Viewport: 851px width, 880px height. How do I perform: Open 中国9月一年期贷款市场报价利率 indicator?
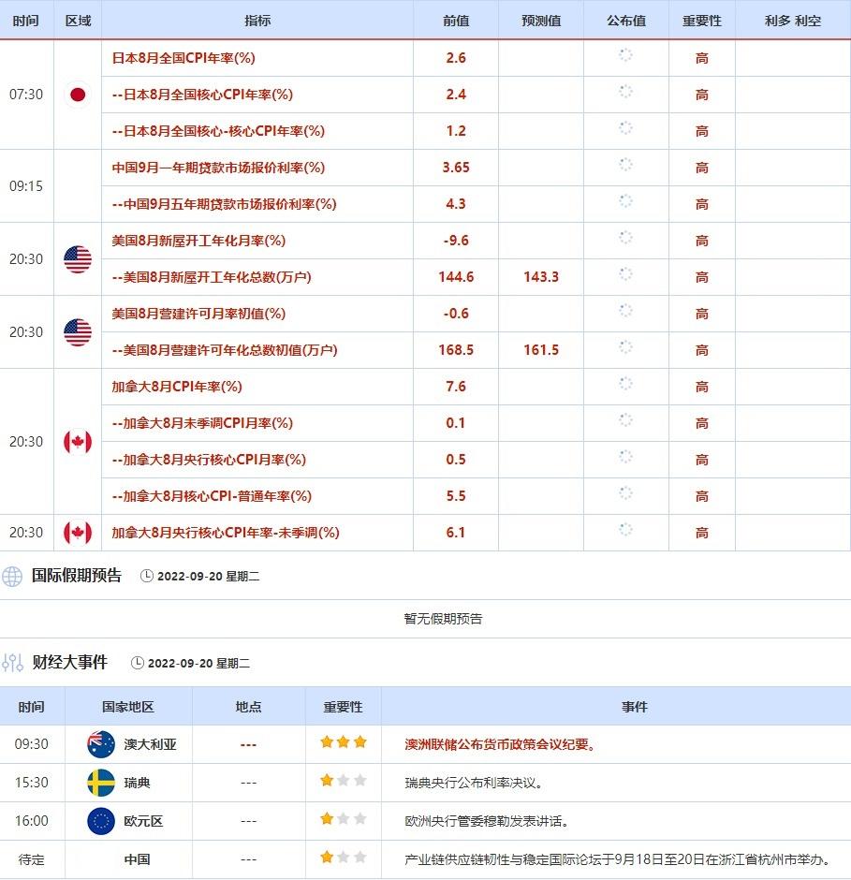click(x=218, y=168)
